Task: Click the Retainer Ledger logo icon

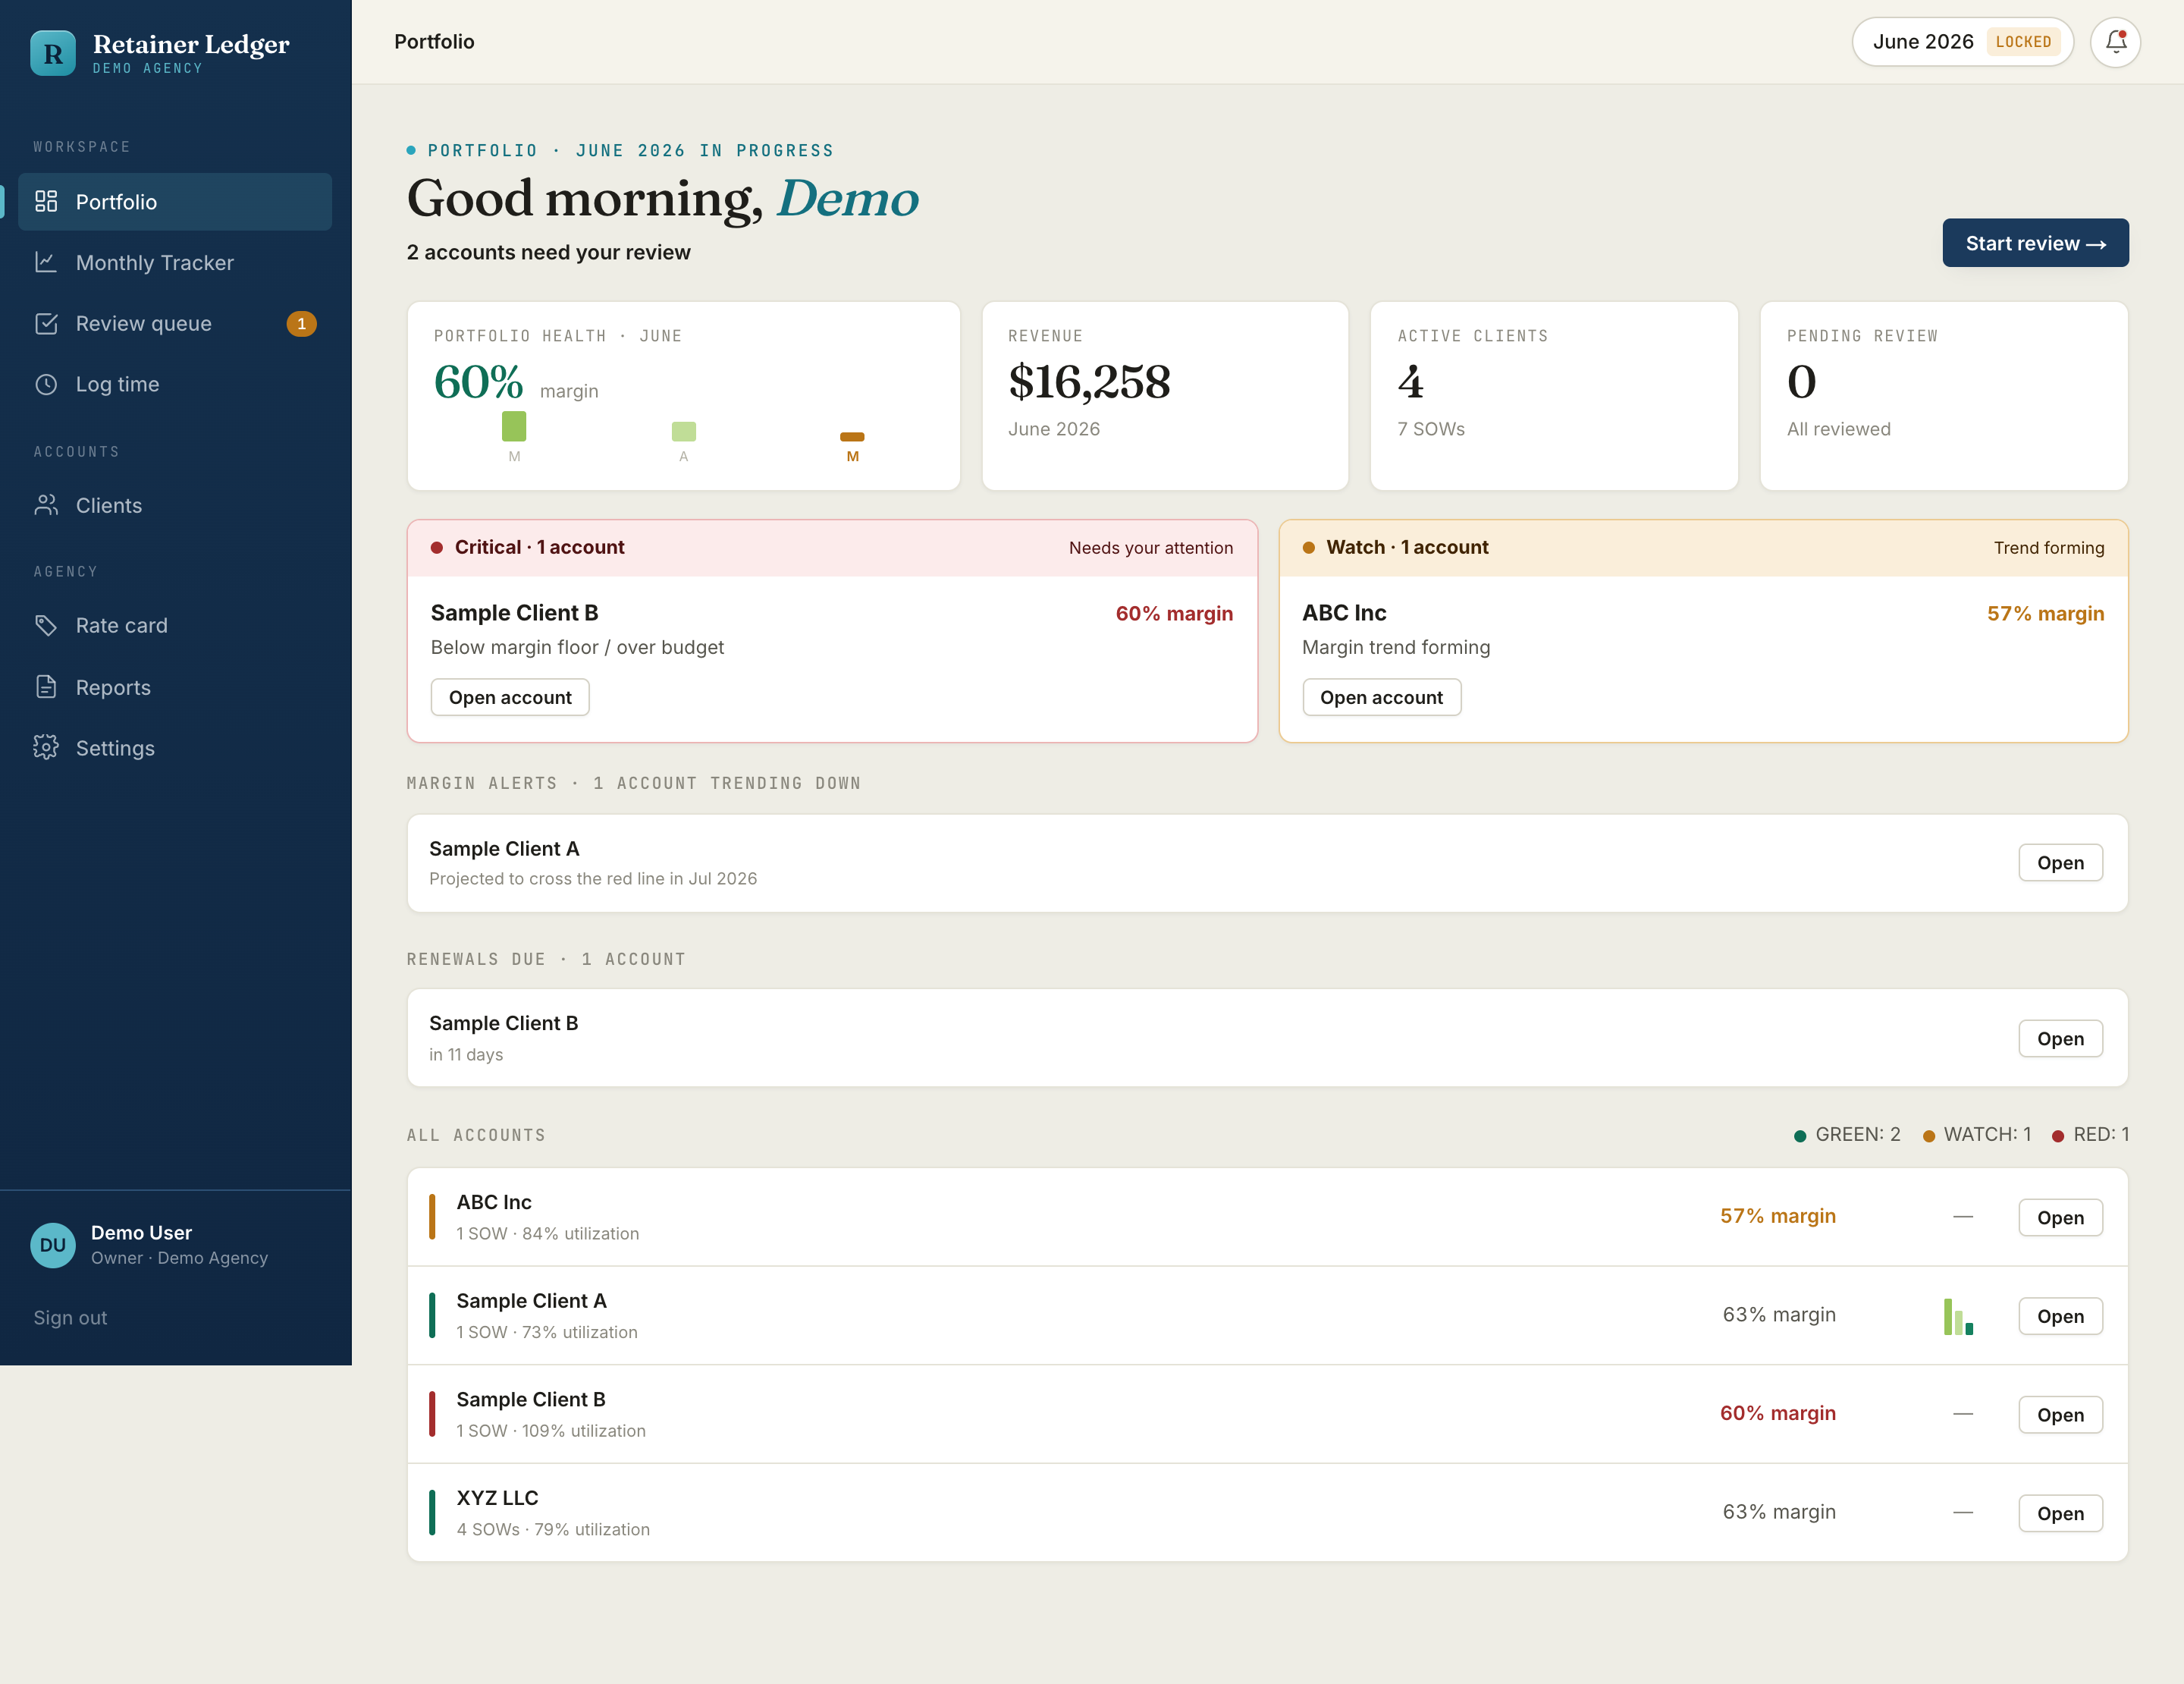Action: (53, 53)
